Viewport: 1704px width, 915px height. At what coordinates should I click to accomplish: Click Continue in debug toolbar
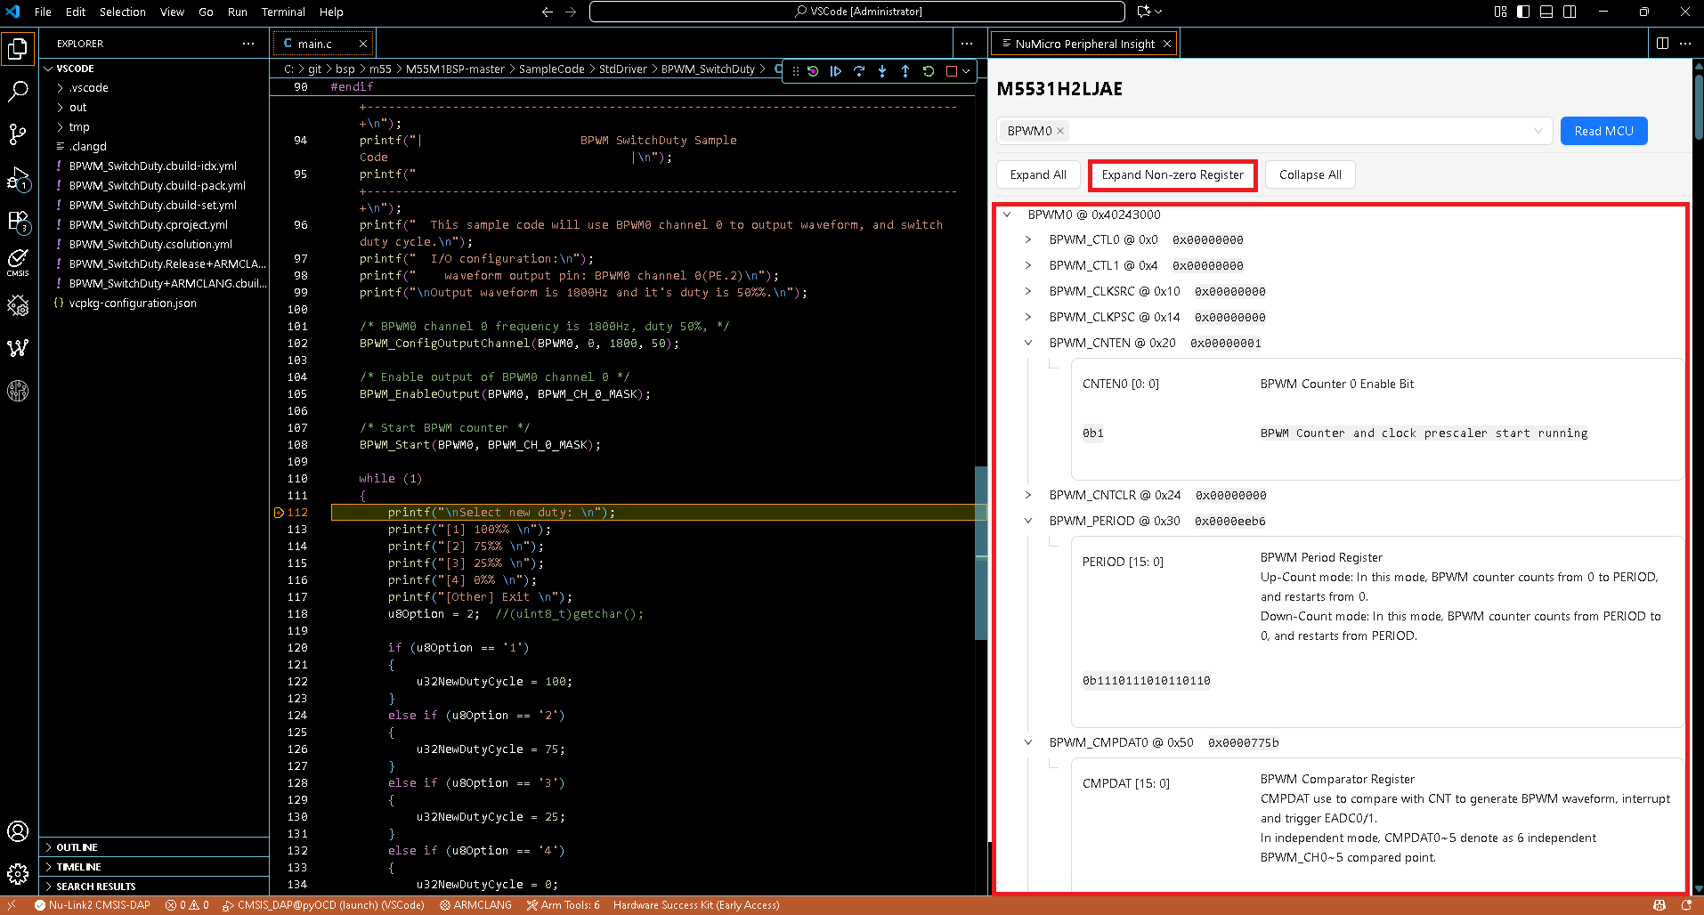tap(836, 71)
